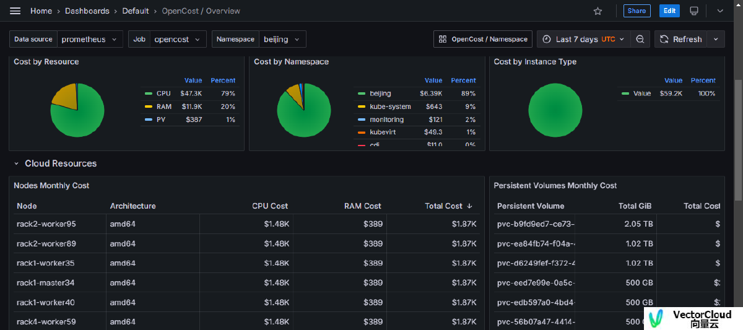
Task: Sort nodes table by CPU Cost column
Action: point(270,206)
